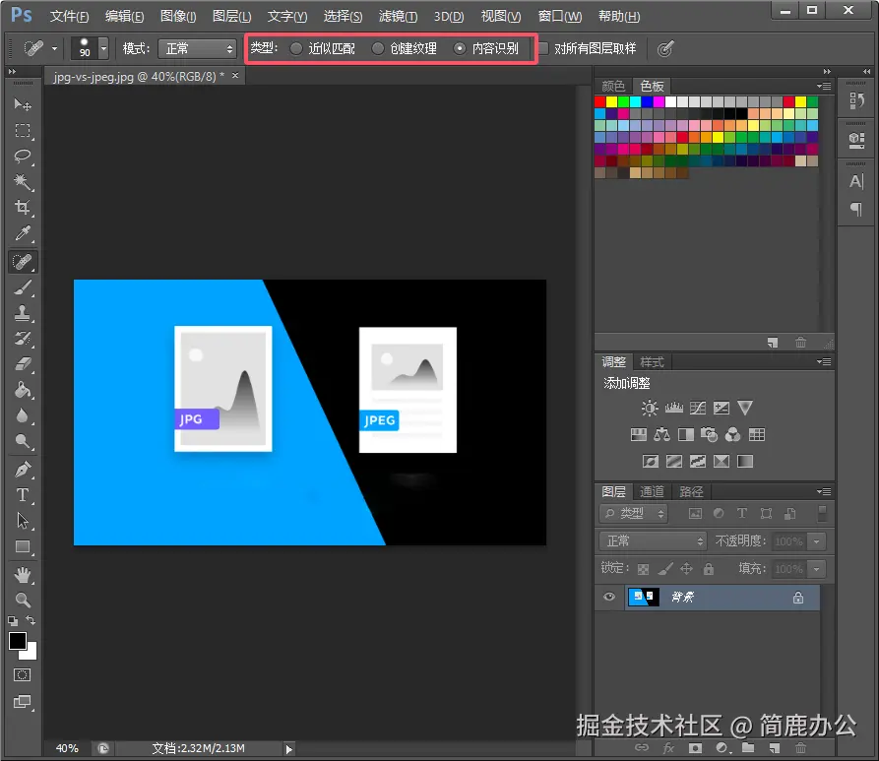This screenshot has width=879, height=761.
Task: Switch to the Hand tool
Action: 22,574
